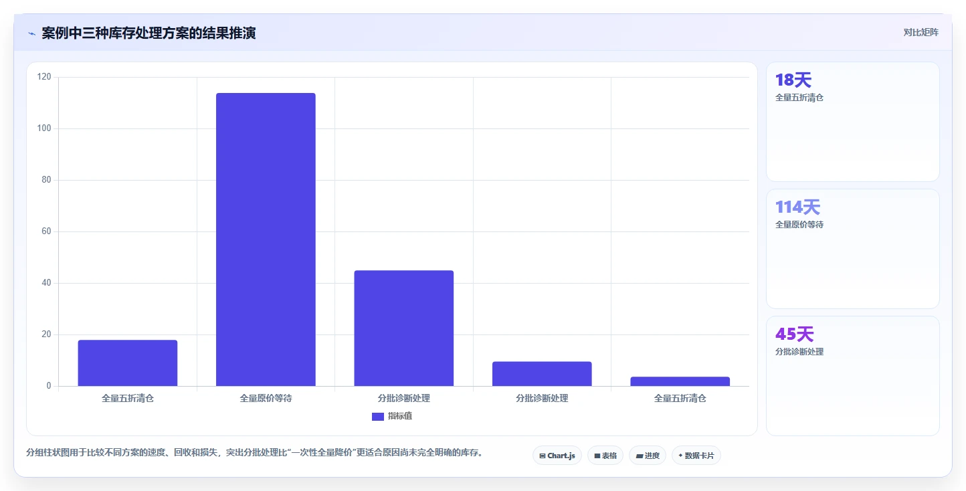Click the y-axis value 80
The width and height of the screenshot is (966, 491).
pyautogui.click(x=46, y=181)
